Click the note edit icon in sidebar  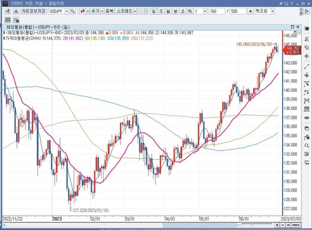tap(306, 154)
